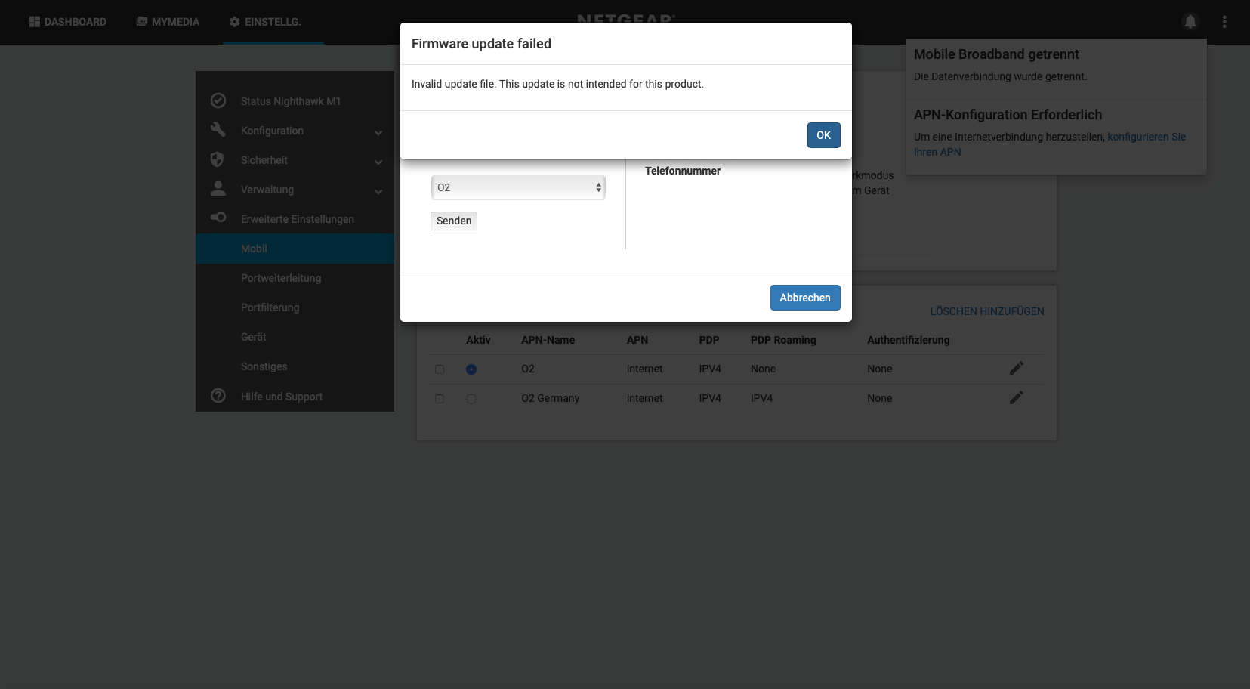1250x689 pixels.
Task: Click the 'Invalid update file' error message
Action: 557,84
